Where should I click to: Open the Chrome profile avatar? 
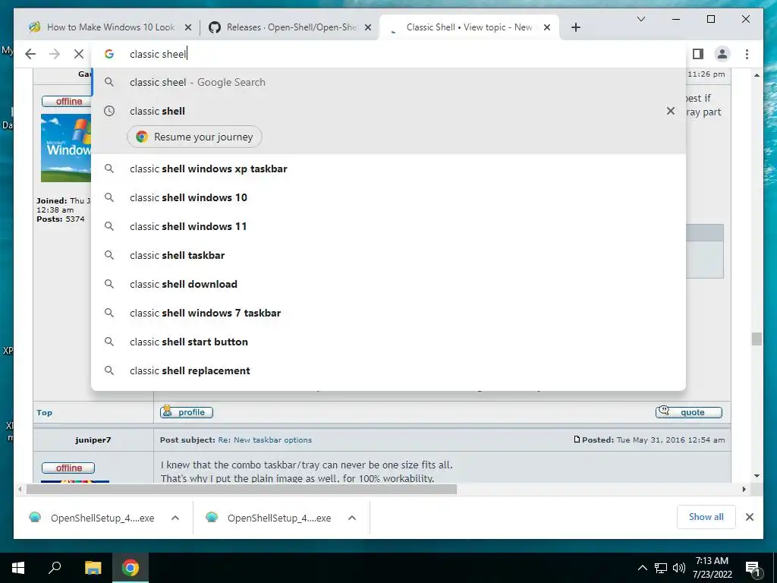(x=722, y=54)
